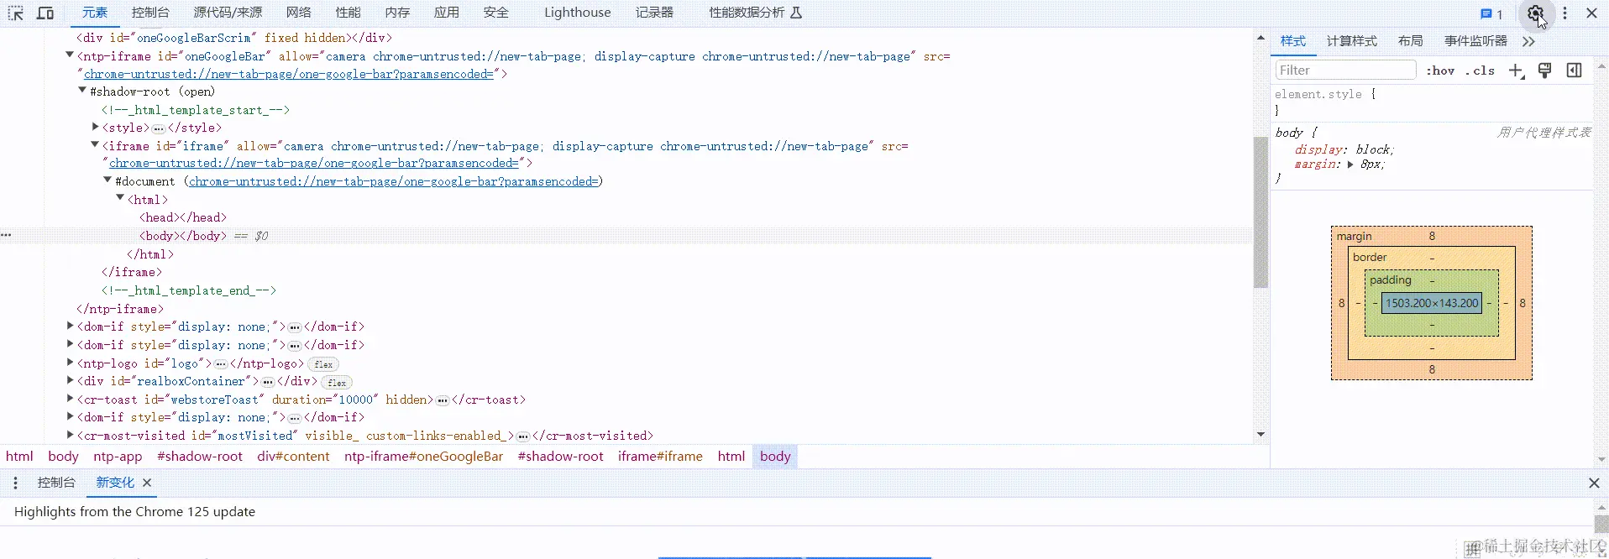Open the Lighthouse tab

[x=578, y=13]
